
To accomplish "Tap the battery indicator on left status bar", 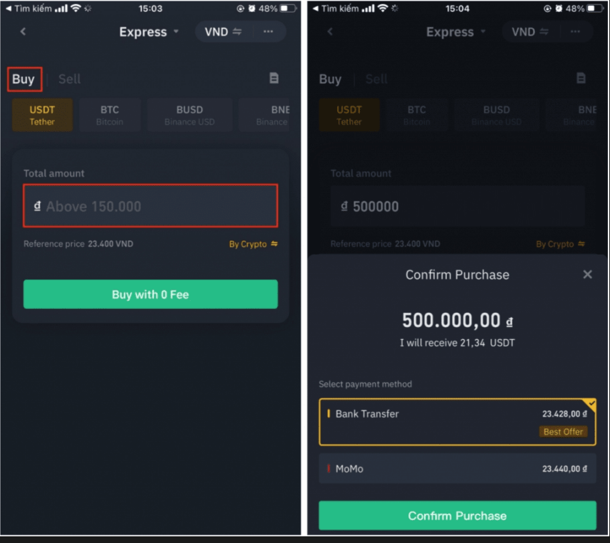I will point(288,9).
